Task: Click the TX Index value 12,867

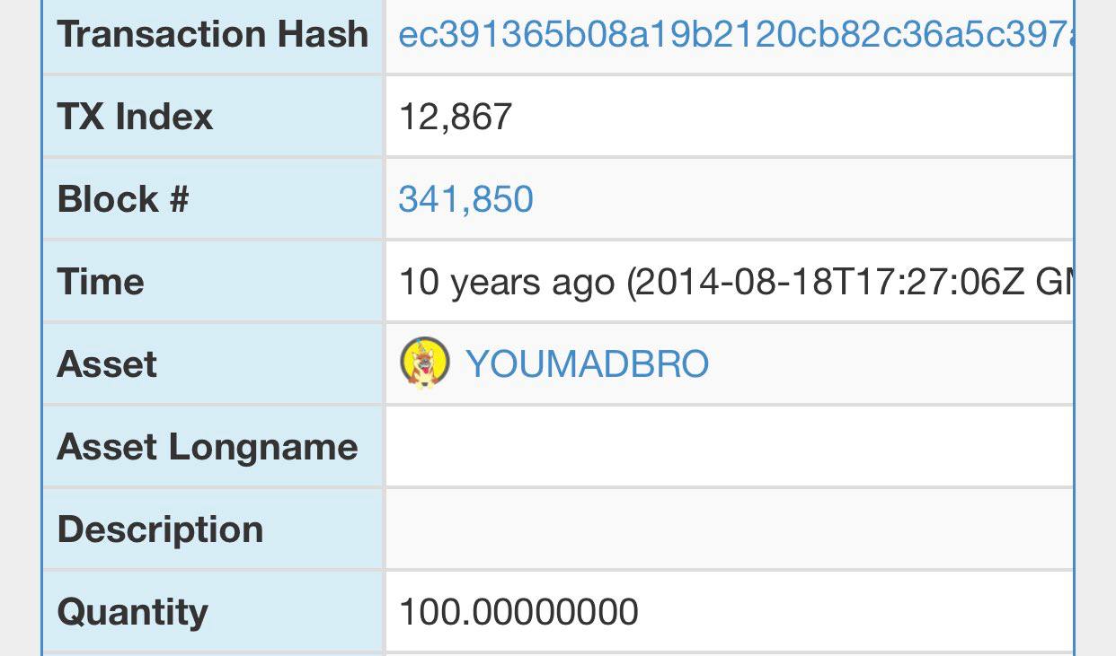Action: click(455, 117)
